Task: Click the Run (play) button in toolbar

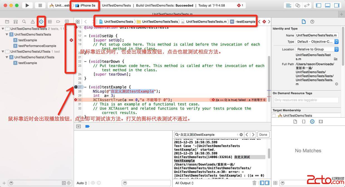Action: pos(27,5)
